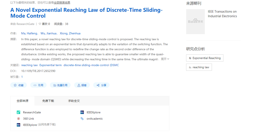Open author Xiong, Zhenhua
253x132 pixels.
[70, 33]
